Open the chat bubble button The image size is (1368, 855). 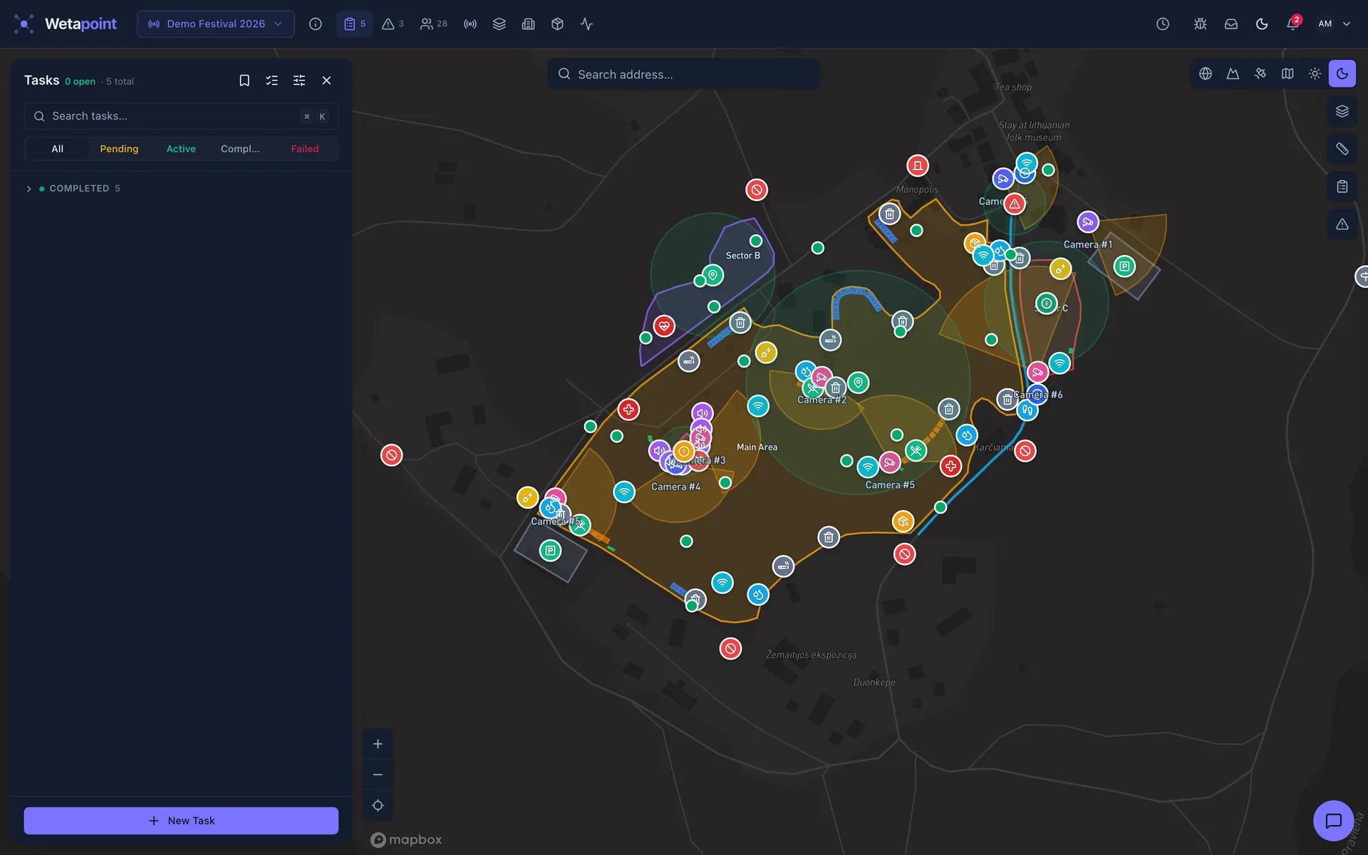click(1334, 821)
